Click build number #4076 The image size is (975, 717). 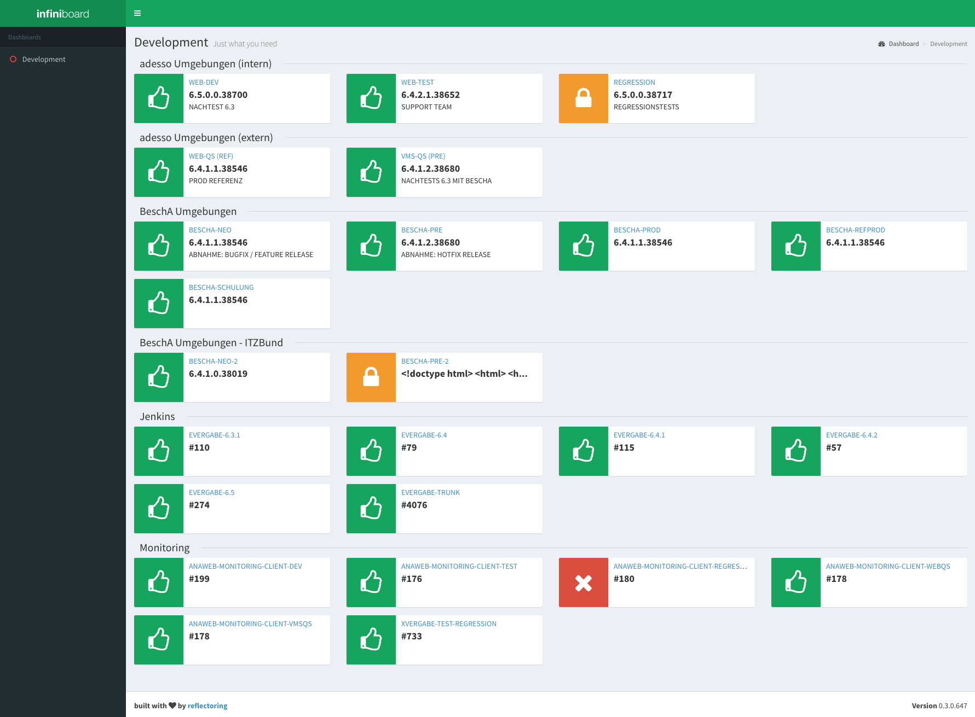pos(414,505)
